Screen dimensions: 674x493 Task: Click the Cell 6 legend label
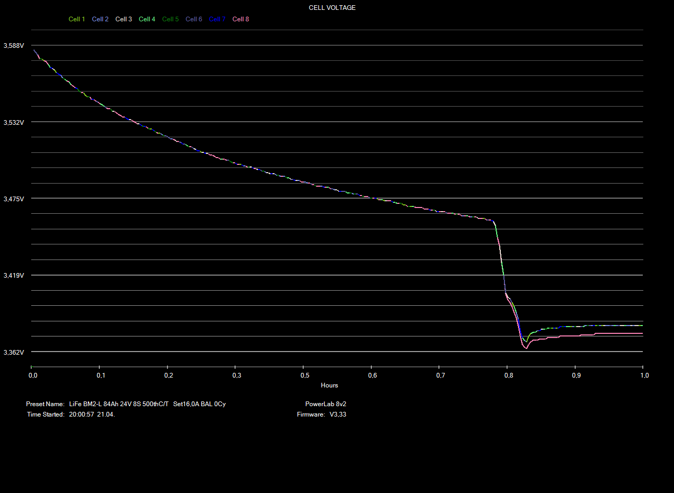click(x=193, y=19)
